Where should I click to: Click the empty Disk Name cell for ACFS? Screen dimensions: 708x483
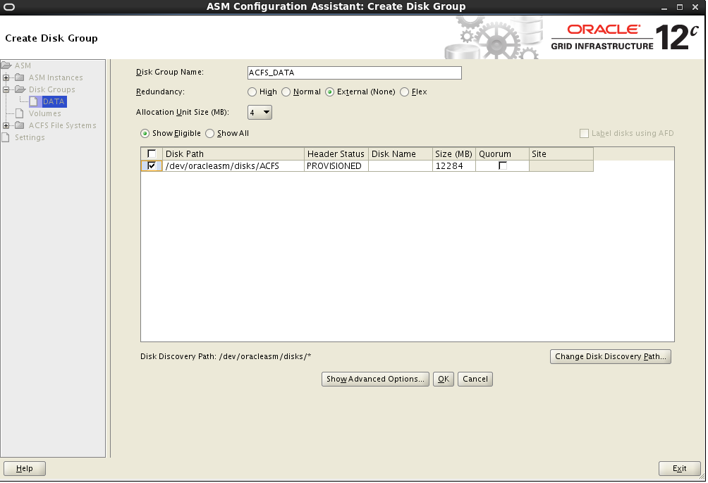[401, 166]
